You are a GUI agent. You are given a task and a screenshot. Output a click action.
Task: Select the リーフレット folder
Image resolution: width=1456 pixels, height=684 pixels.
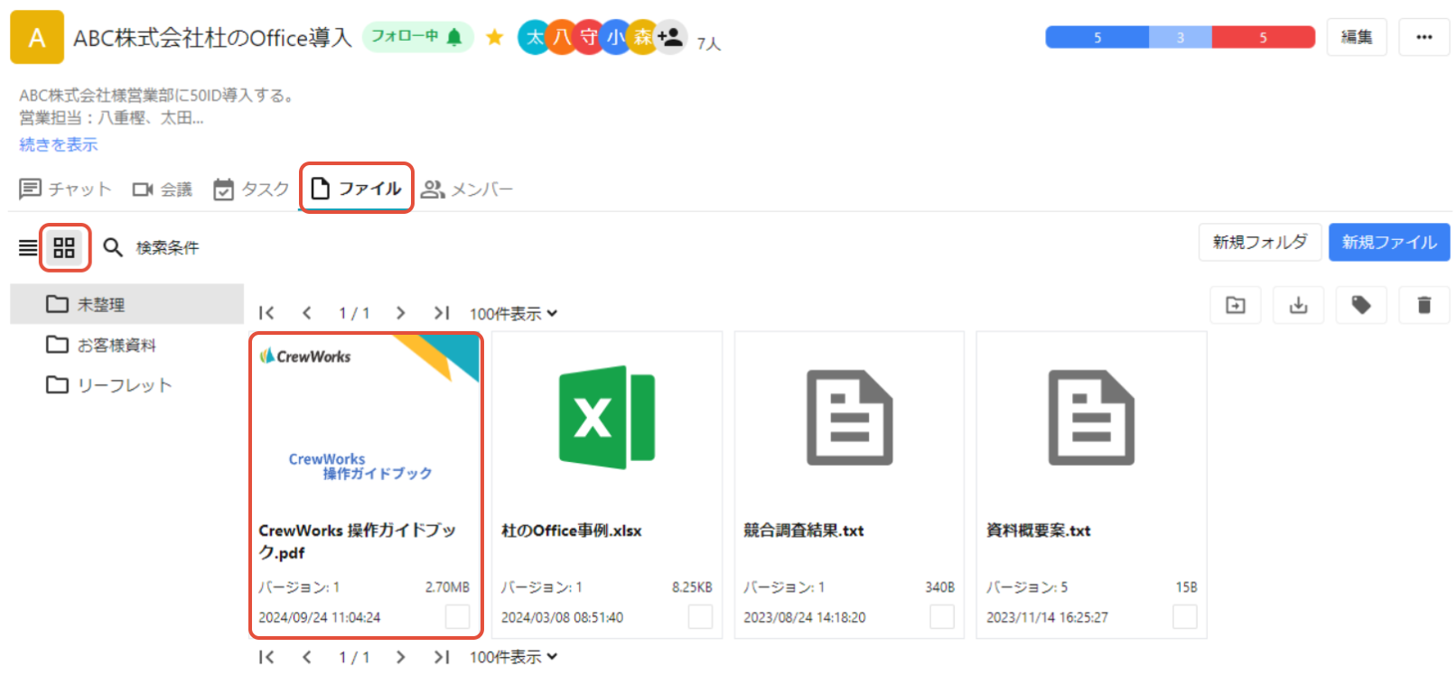tap(126, 385)
